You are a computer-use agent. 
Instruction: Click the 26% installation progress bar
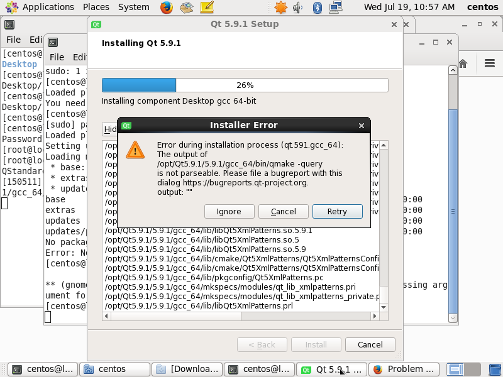pos(245,85)
